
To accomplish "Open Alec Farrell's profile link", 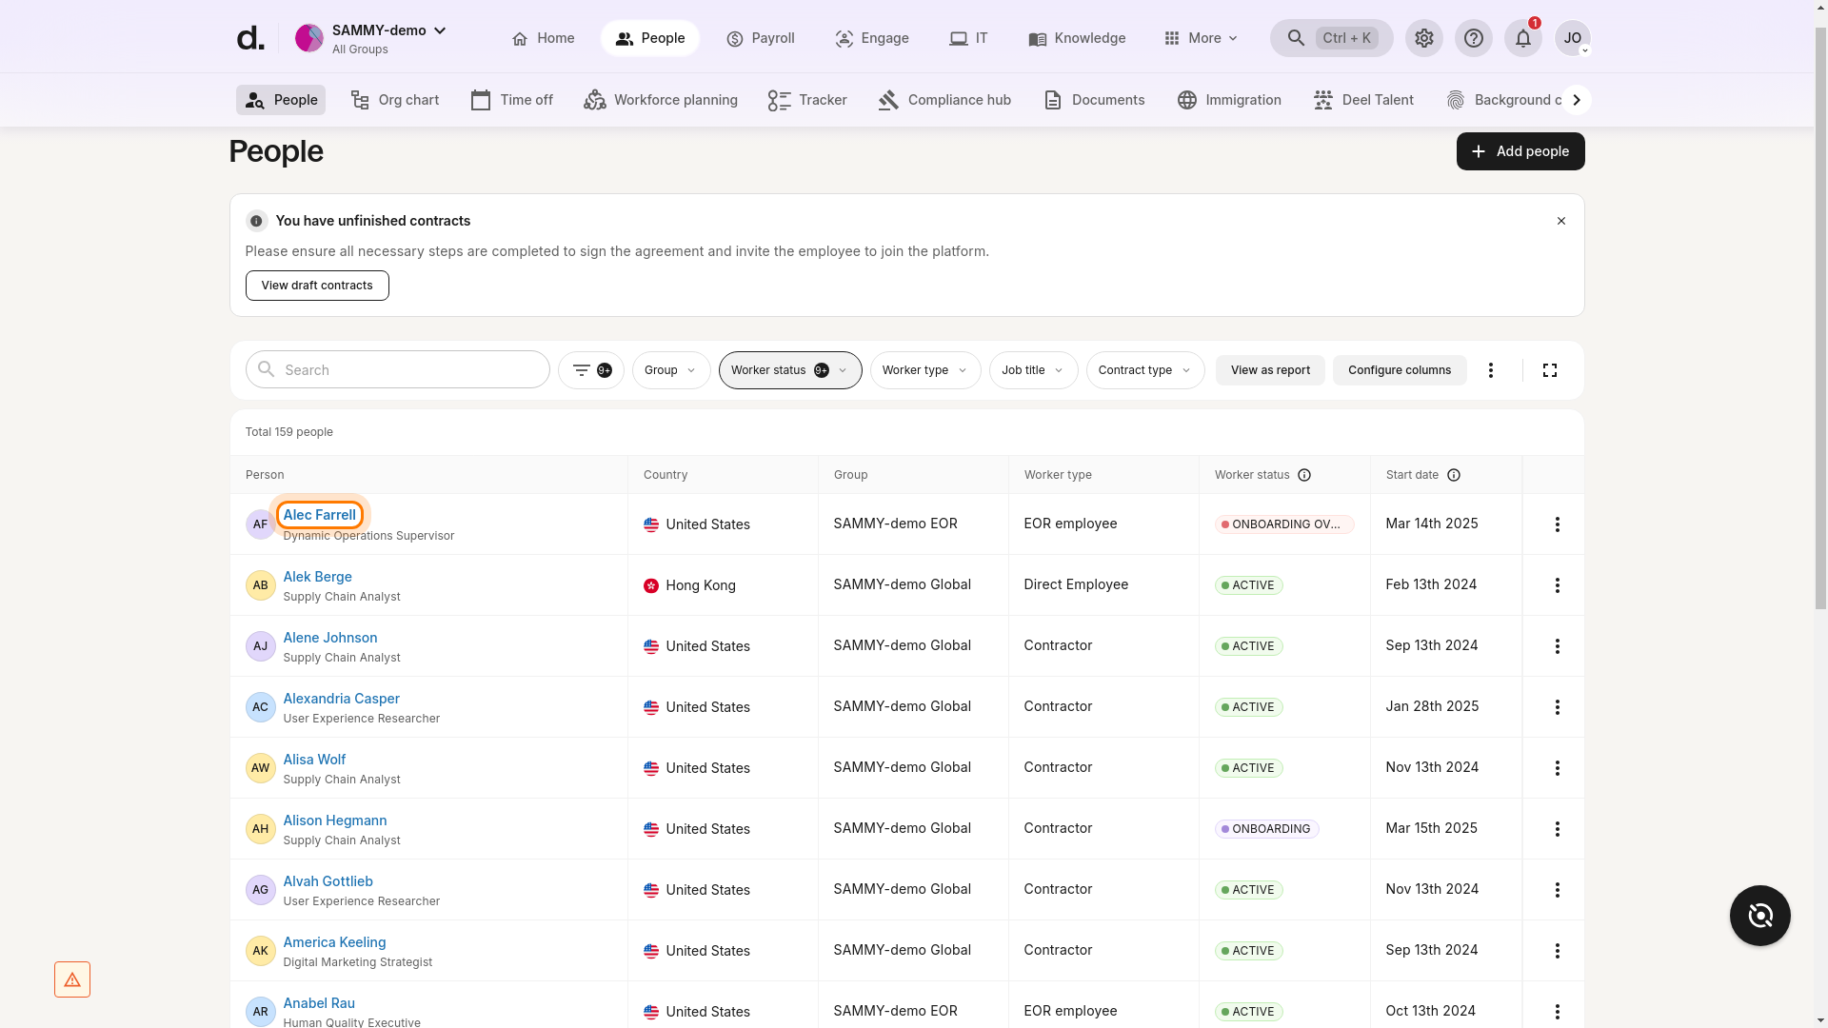I will (320, 515).
